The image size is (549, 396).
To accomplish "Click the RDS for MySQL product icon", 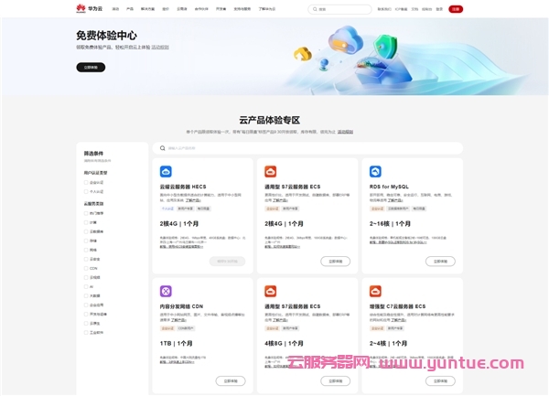I will [375, 171].
